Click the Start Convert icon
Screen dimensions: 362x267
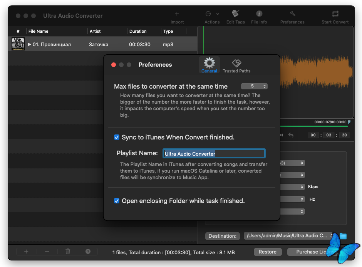point(335,14)
